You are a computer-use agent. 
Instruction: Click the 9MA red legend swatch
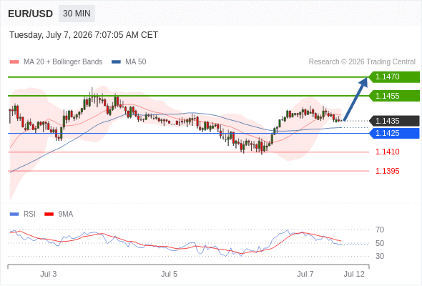coord(49,214)
